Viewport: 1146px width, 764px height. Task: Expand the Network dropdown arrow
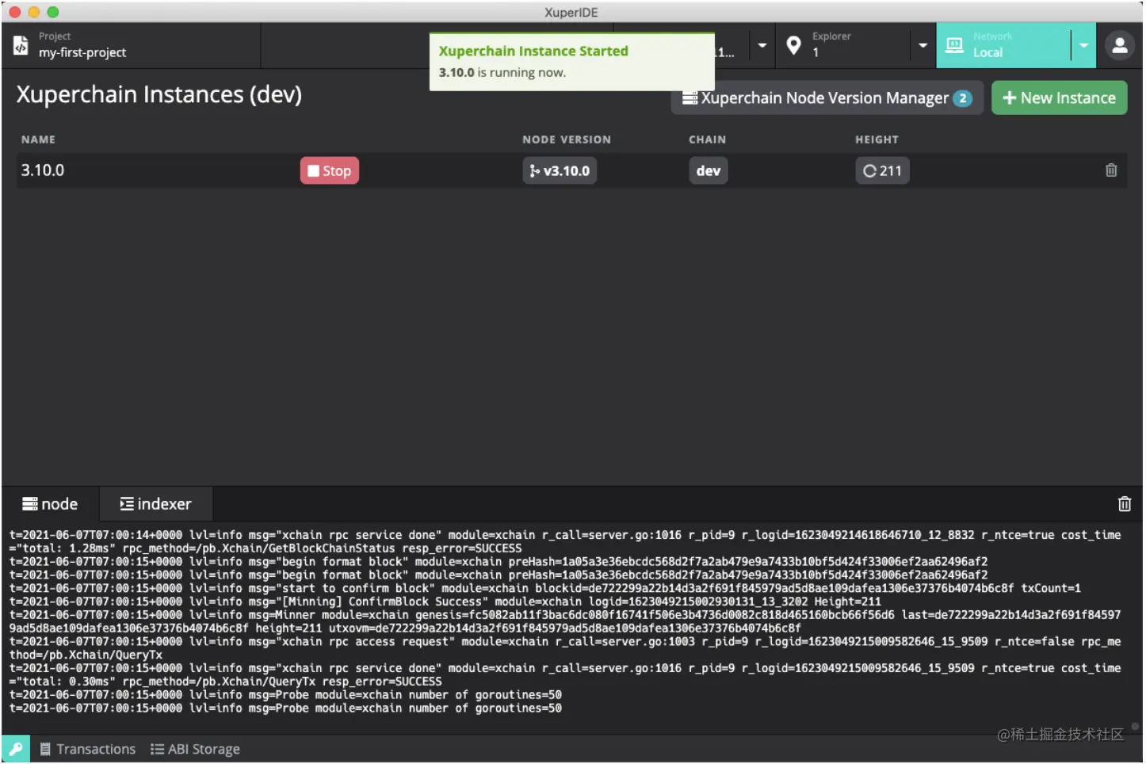point(1083,45)
